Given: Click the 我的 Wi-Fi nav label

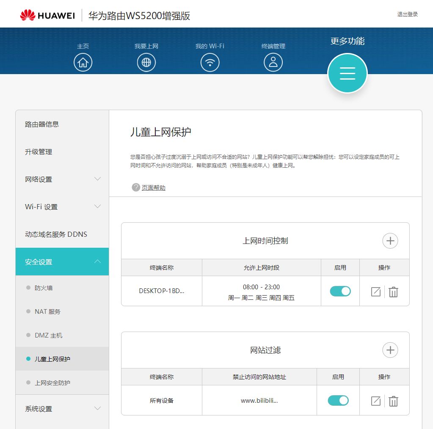Looking at the screenshot, I should pyautogui.click(x=210, y=46).
